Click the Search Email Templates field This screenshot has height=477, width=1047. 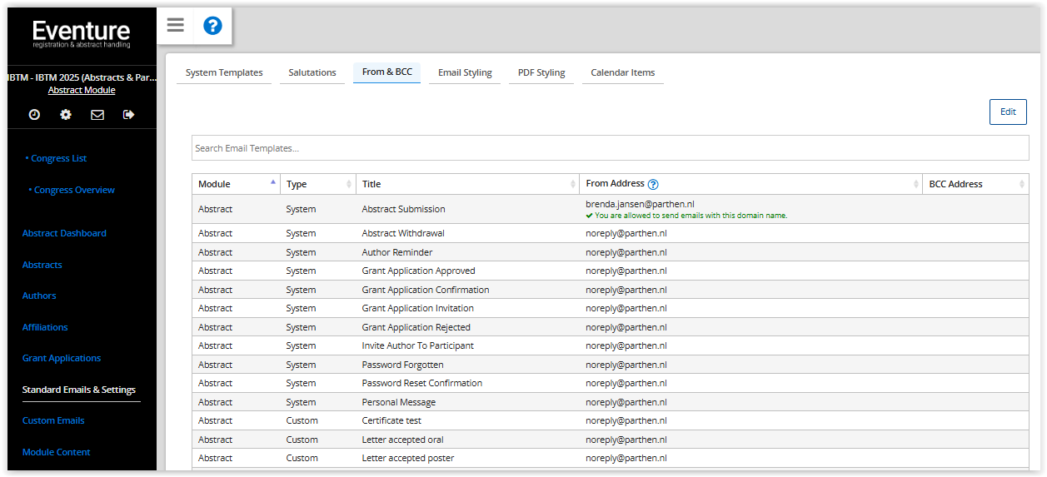coord(610,148)
